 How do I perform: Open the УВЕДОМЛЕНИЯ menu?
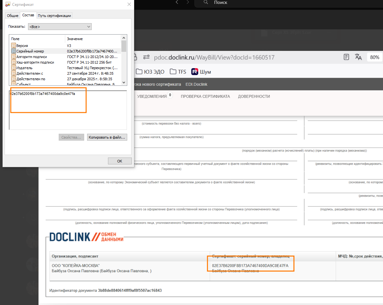tap(152, 97)
